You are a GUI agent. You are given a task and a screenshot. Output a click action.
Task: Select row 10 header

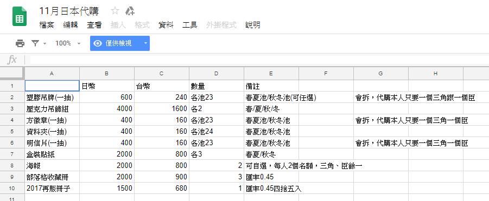(12, 188)
